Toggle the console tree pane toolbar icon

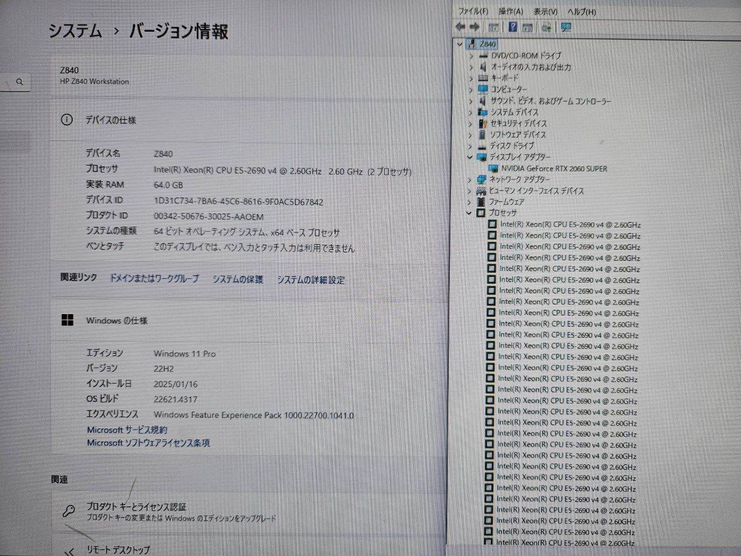click(x=494, y=28)
